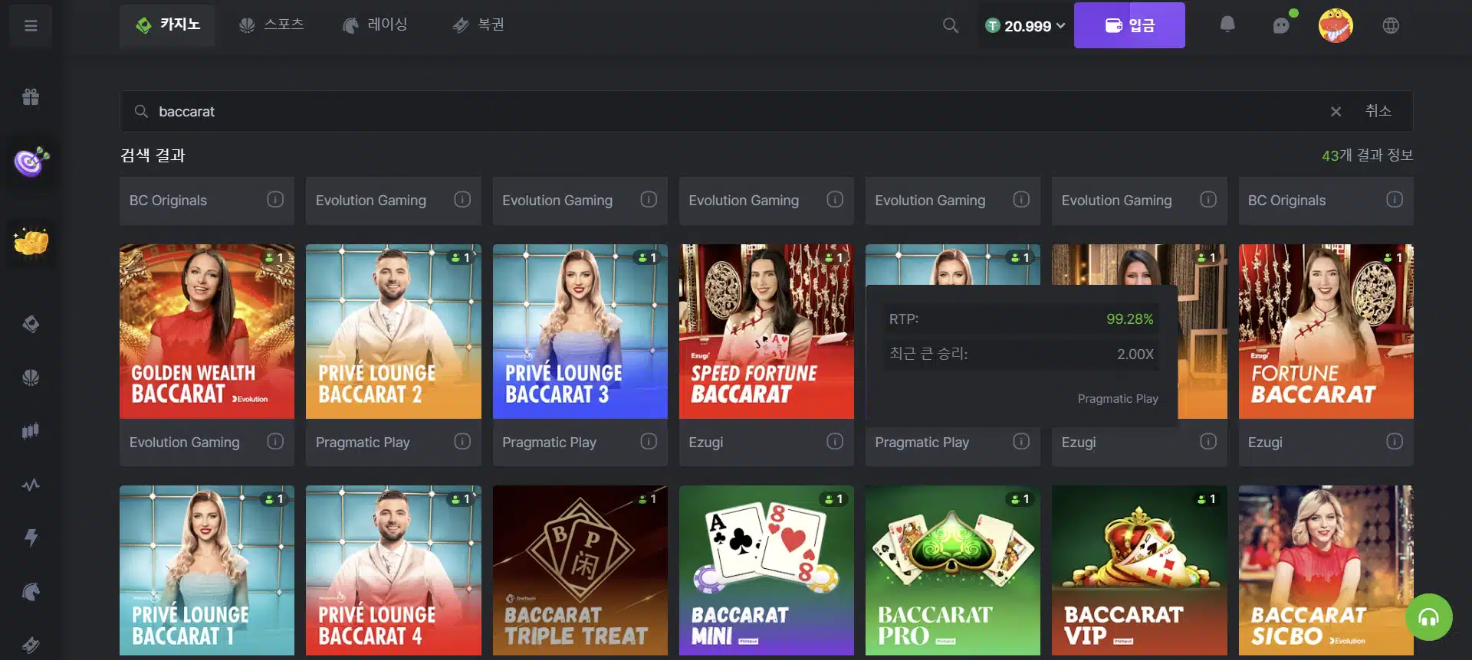Click the 검색 결과 heading
Screen dimensions: 1472x660
coord(153,155)
